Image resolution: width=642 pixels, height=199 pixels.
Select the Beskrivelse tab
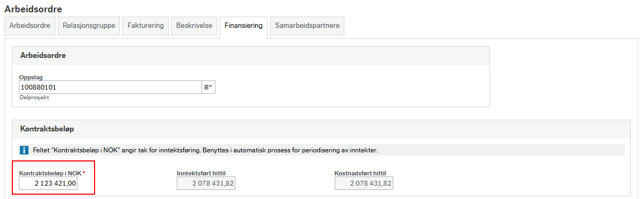point(194,26)
